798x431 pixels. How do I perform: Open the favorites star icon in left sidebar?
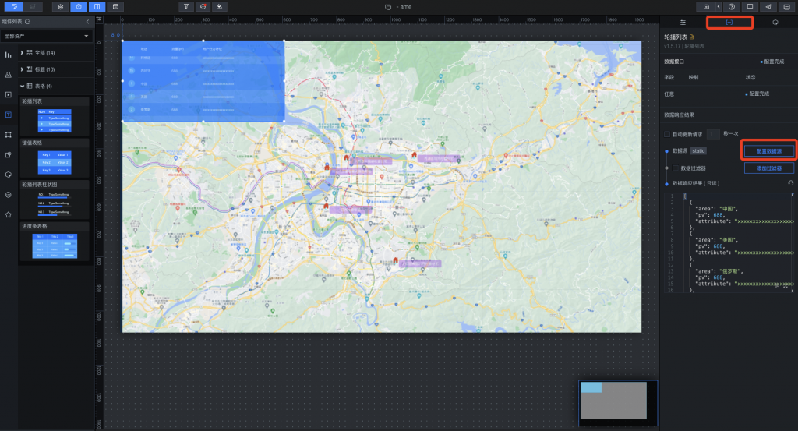pyautogui.click(x=8, y=215)
